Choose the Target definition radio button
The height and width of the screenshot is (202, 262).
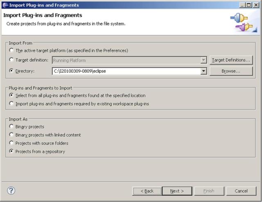point(11,60)
